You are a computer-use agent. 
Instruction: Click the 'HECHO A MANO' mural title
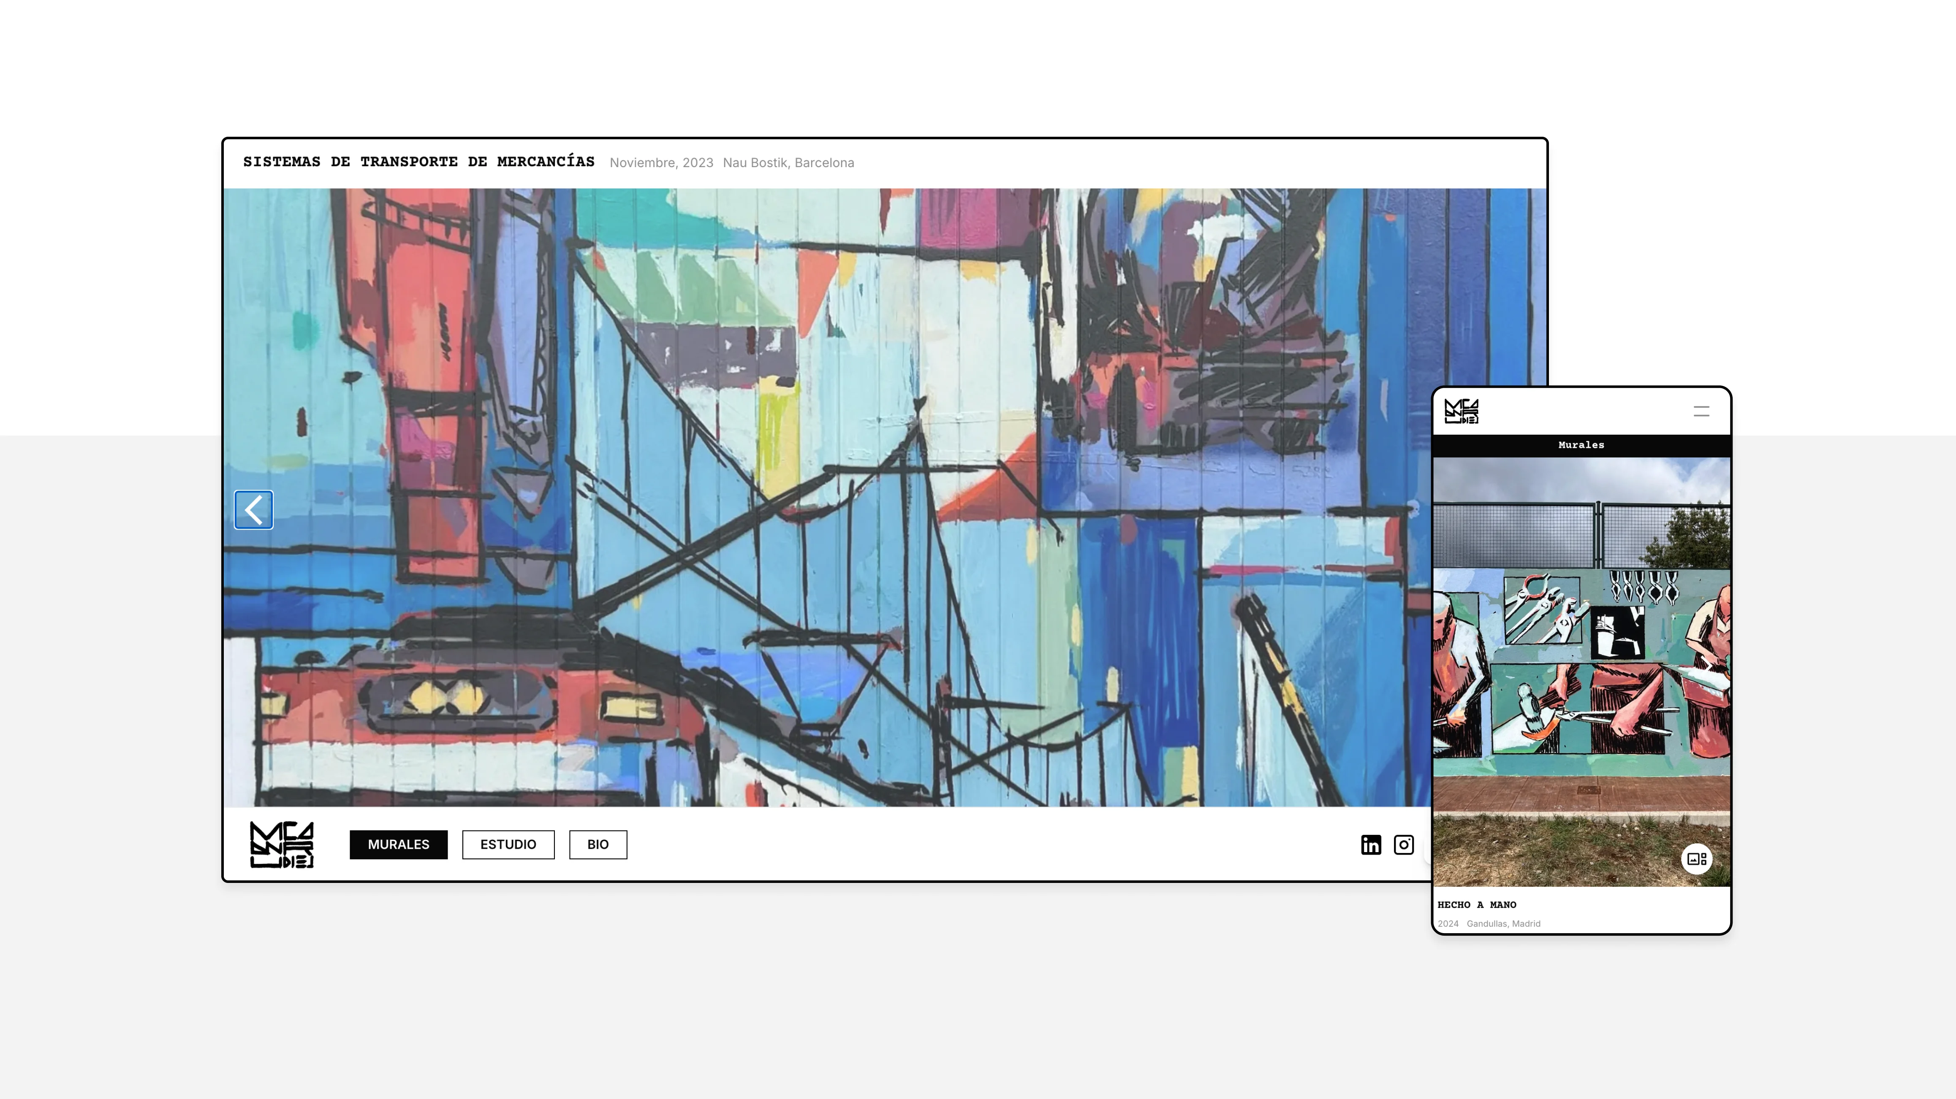[x=1477, y=905]
